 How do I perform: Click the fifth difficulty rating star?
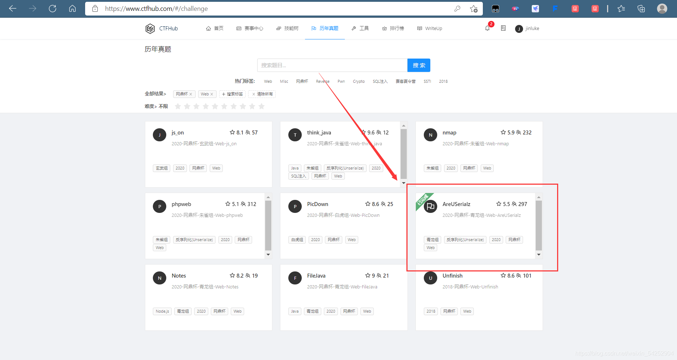(215, 106)
